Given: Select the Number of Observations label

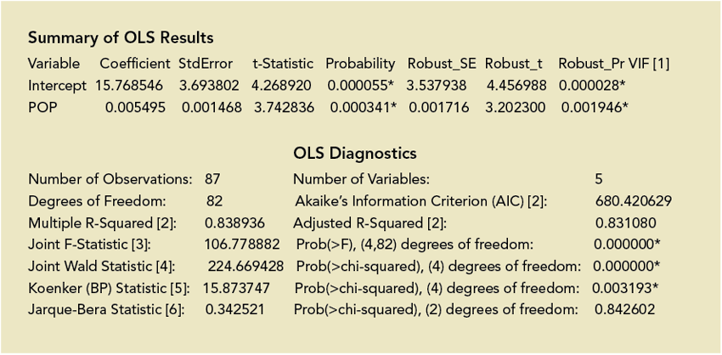Looking at the screenshot, I should click(x=110, y=179).
